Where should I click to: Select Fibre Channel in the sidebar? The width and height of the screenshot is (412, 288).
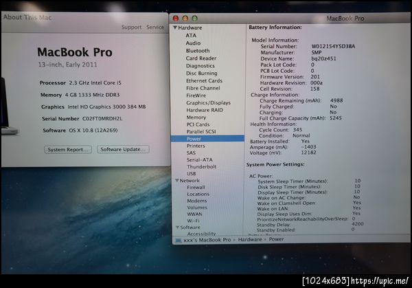click(203, 88)
